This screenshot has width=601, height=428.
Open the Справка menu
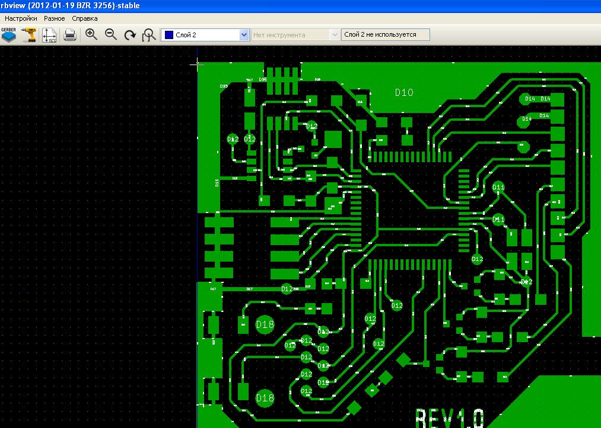coord(85,18)
